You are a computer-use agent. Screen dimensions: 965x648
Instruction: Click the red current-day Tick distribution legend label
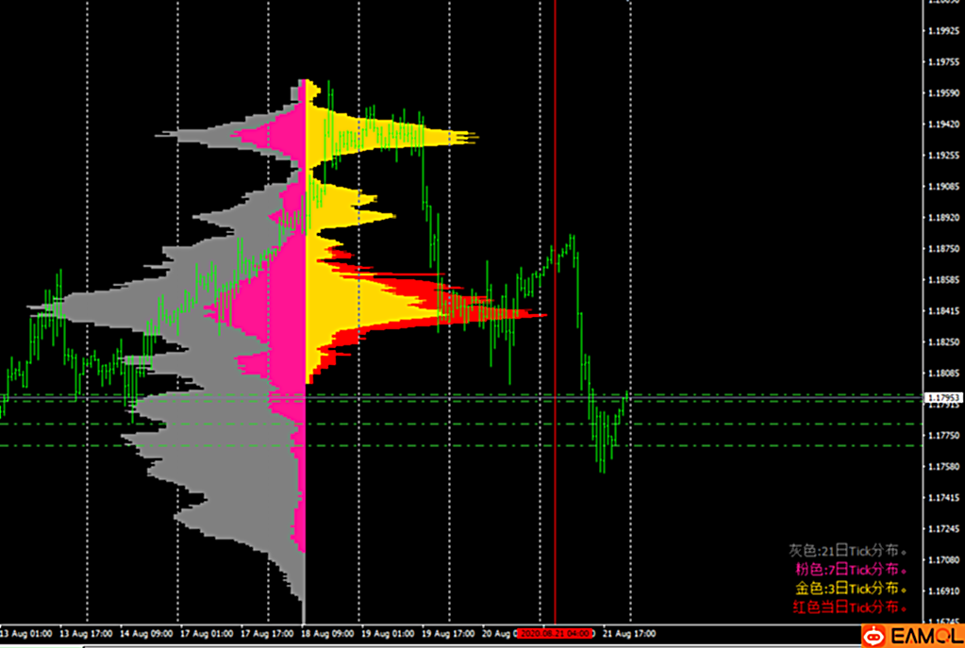(847, 607)
